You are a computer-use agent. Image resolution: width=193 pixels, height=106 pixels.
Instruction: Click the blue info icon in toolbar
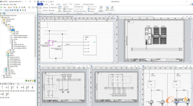coord(25,10)
